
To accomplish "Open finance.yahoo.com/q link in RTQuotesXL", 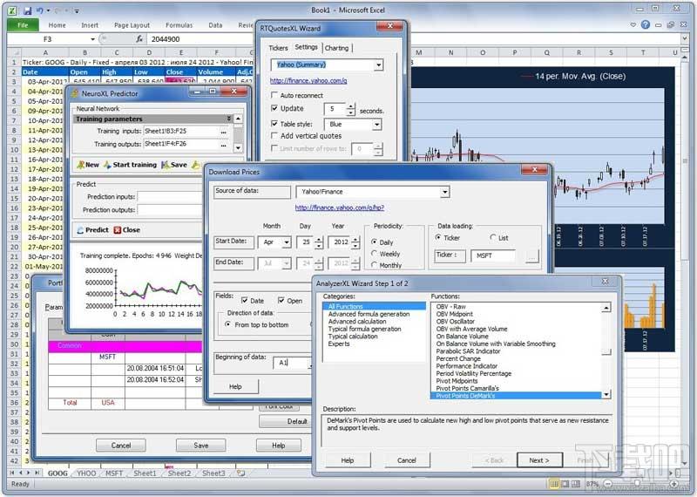I will click(x=308, y=80).
